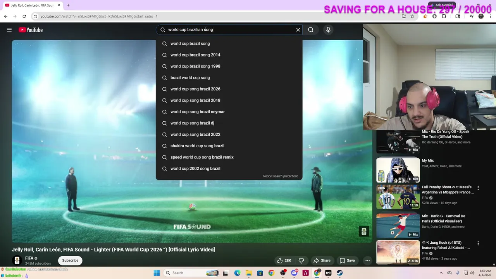Viewport: 496px width, 279px height.
Task: Pick suggestion 'world cup brazil song 1998'
Action: click(x=229, y=66)
